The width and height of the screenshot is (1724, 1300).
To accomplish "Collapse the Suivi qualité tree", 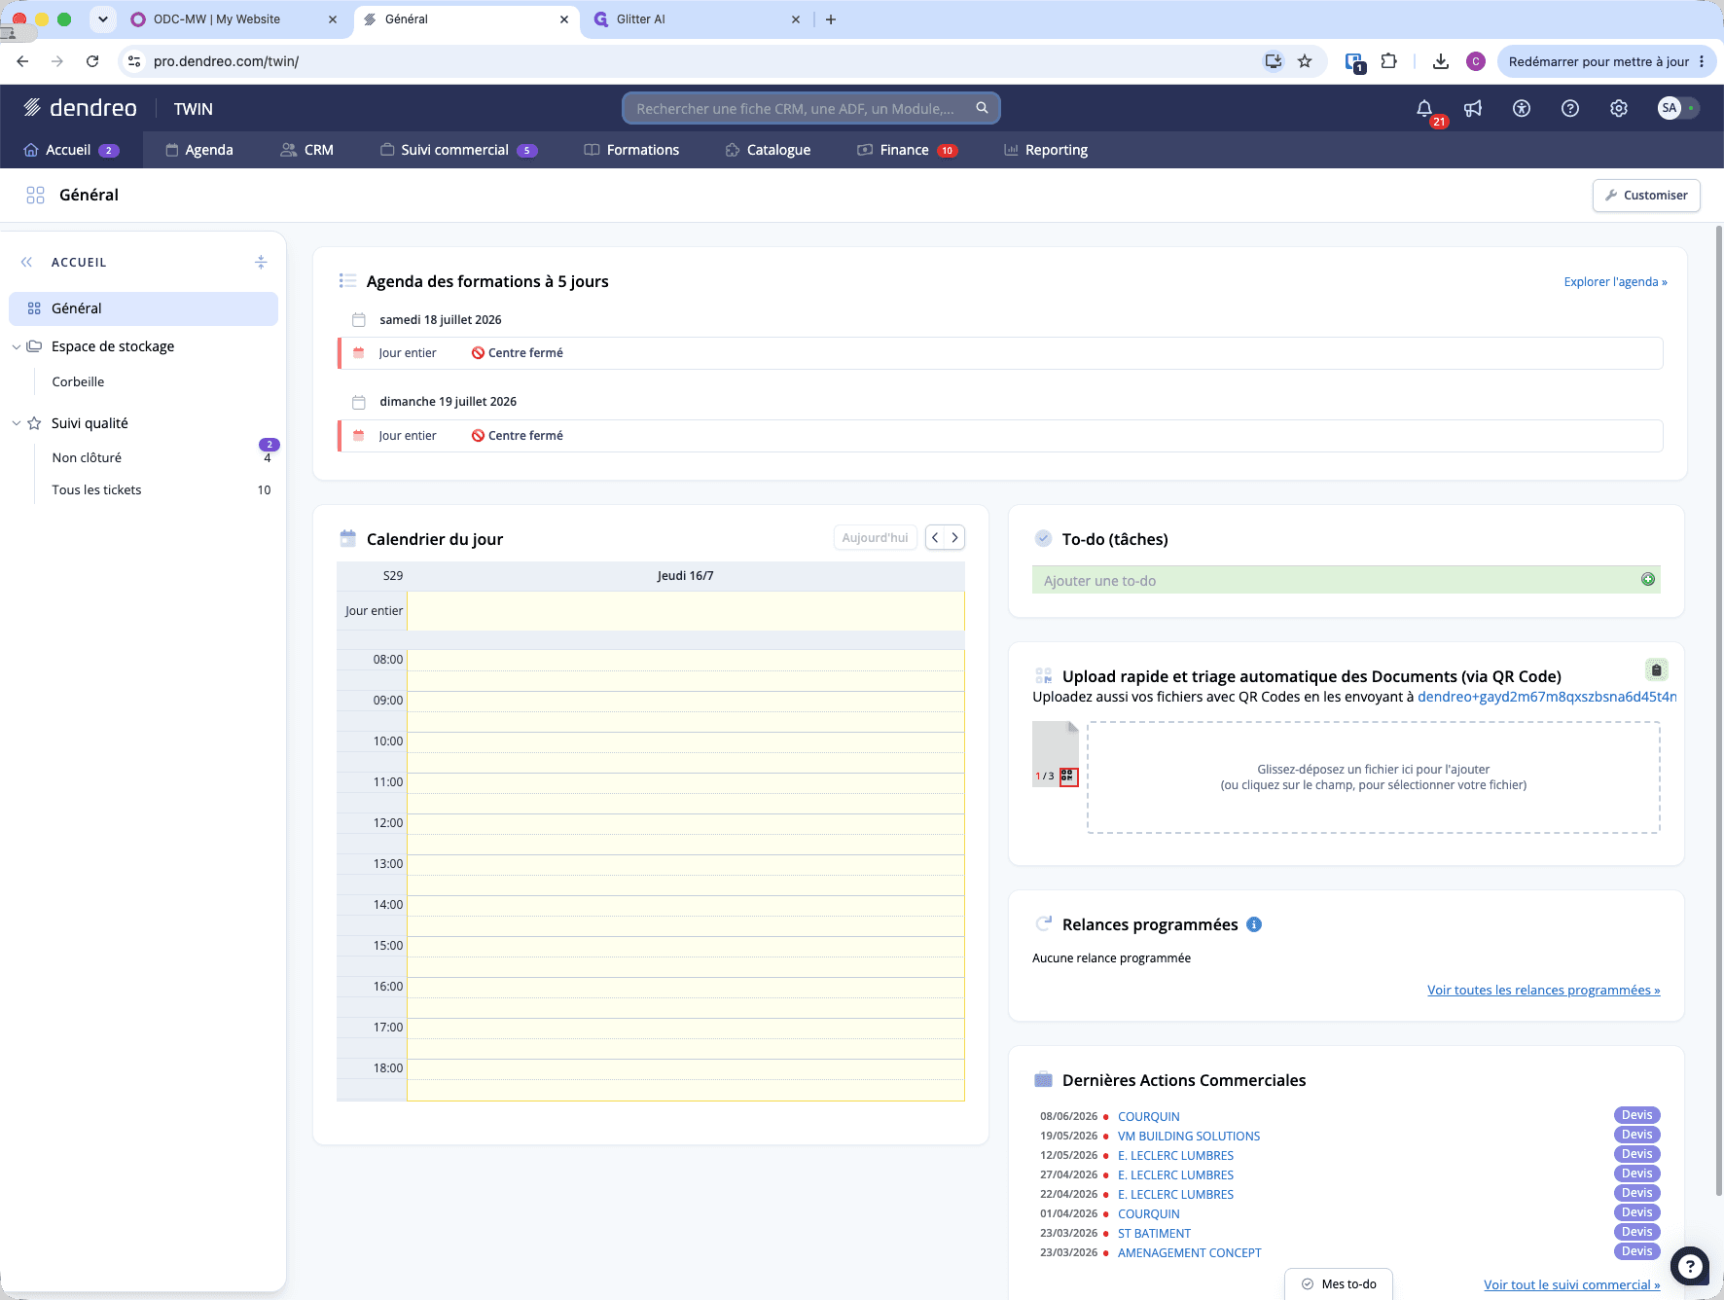I will (x=17, y=423).
